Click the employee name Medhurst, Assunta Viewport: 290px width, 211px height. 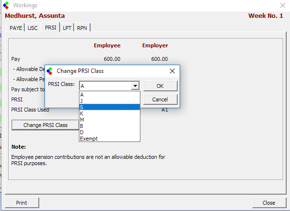[x=35, y=16]
